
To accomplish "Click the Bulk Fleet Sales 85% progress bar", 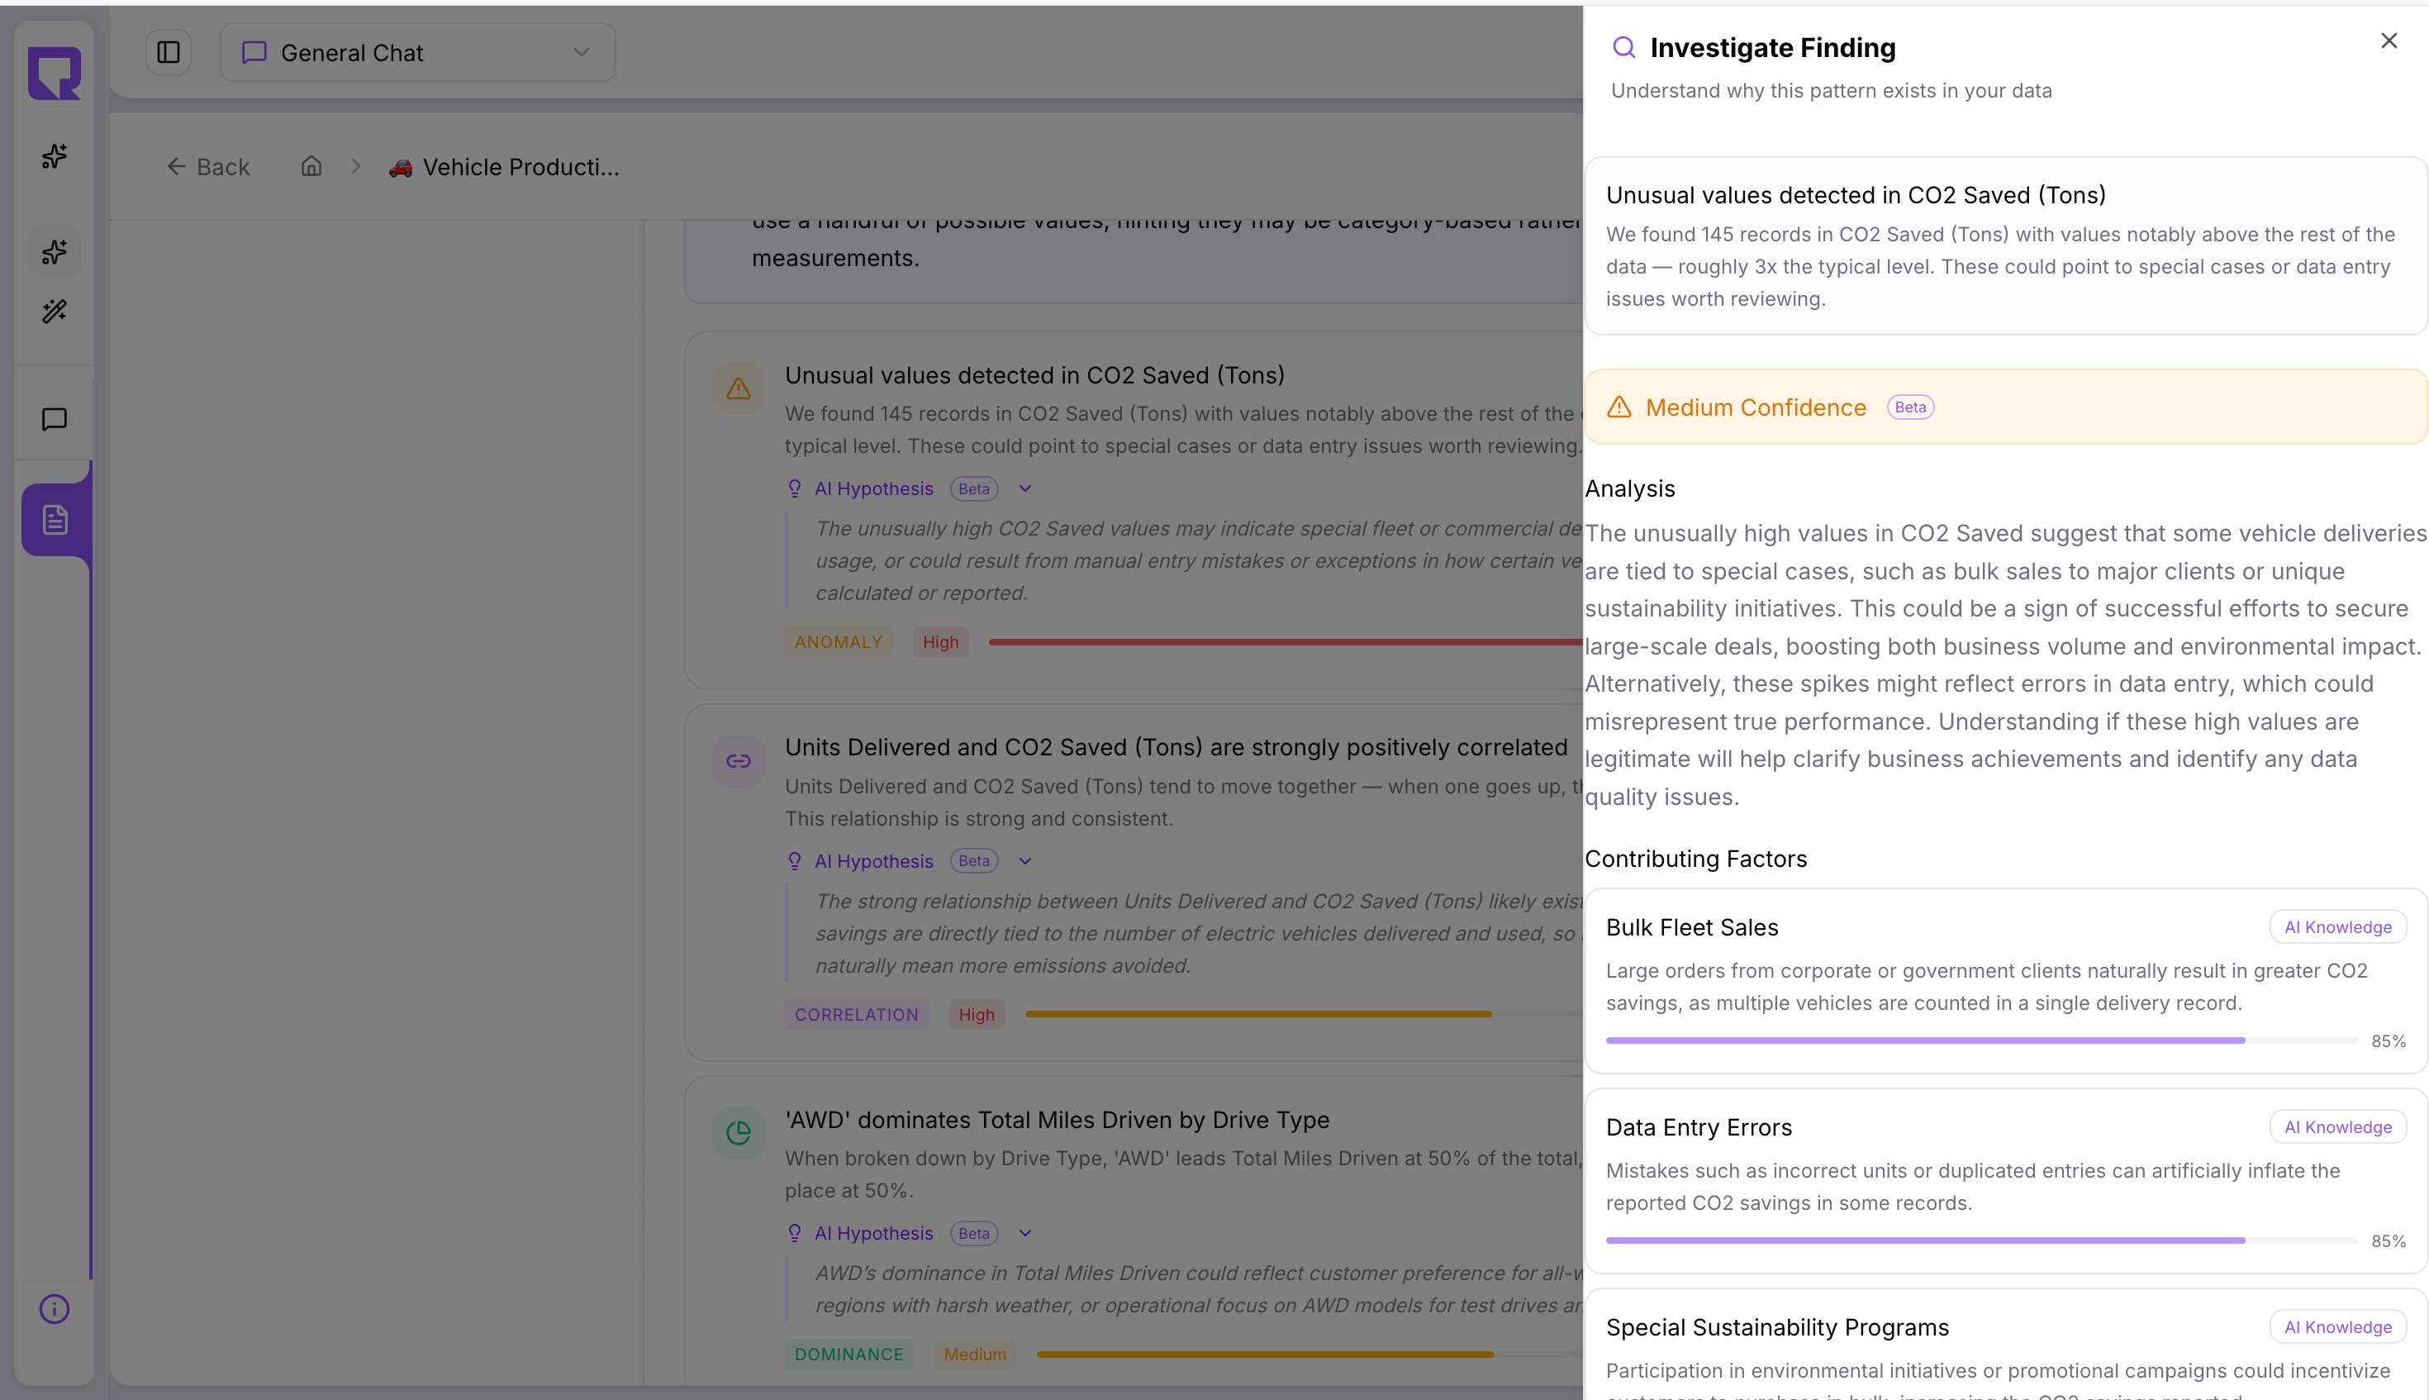I will tap(1981, 1040).
